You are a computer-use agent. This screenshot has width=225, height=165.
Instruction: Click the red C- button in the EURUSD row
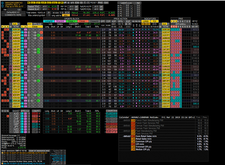pyautogui.click(x=41, y=69)
